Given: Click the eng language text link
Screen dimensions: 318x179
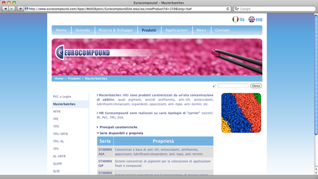Looking at the screenshot, I should (x=259, y=19).
